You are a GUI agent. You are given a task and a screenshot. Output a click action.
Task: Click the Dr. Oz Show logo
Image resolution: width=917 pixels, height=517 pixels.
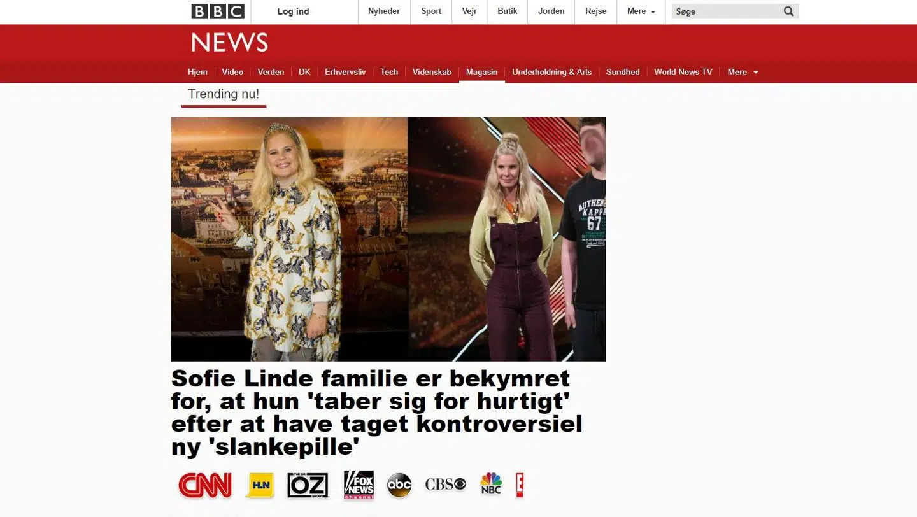coord(308,485)
